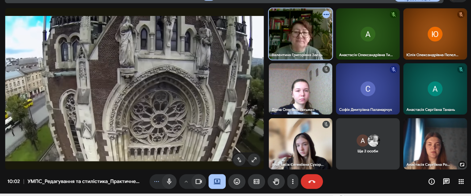Toggle the camera button
This screenshot has width=471, height=196.
[199, 181]
